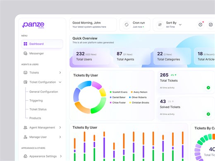
Task: Open the Total Articles card
Action: click(x=204, y=56)
